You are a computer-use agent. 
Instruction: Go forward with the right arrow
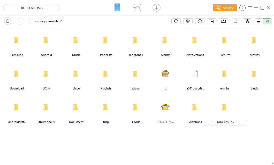click(29, 21)
